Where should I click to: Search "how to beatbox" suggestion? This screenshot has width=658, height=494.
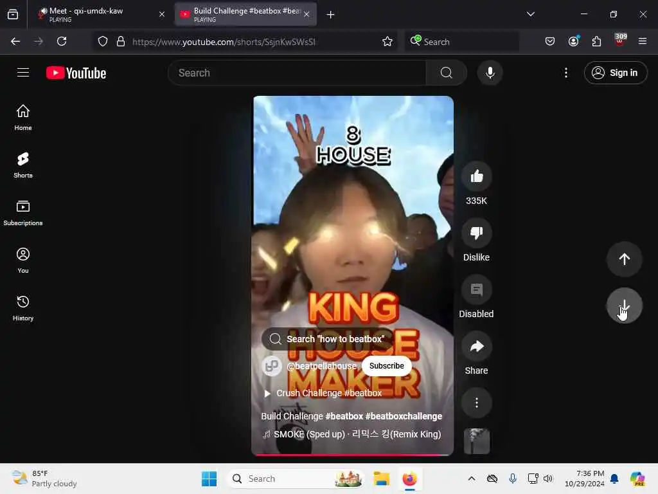pyautogui.click(x=328, y=339)
